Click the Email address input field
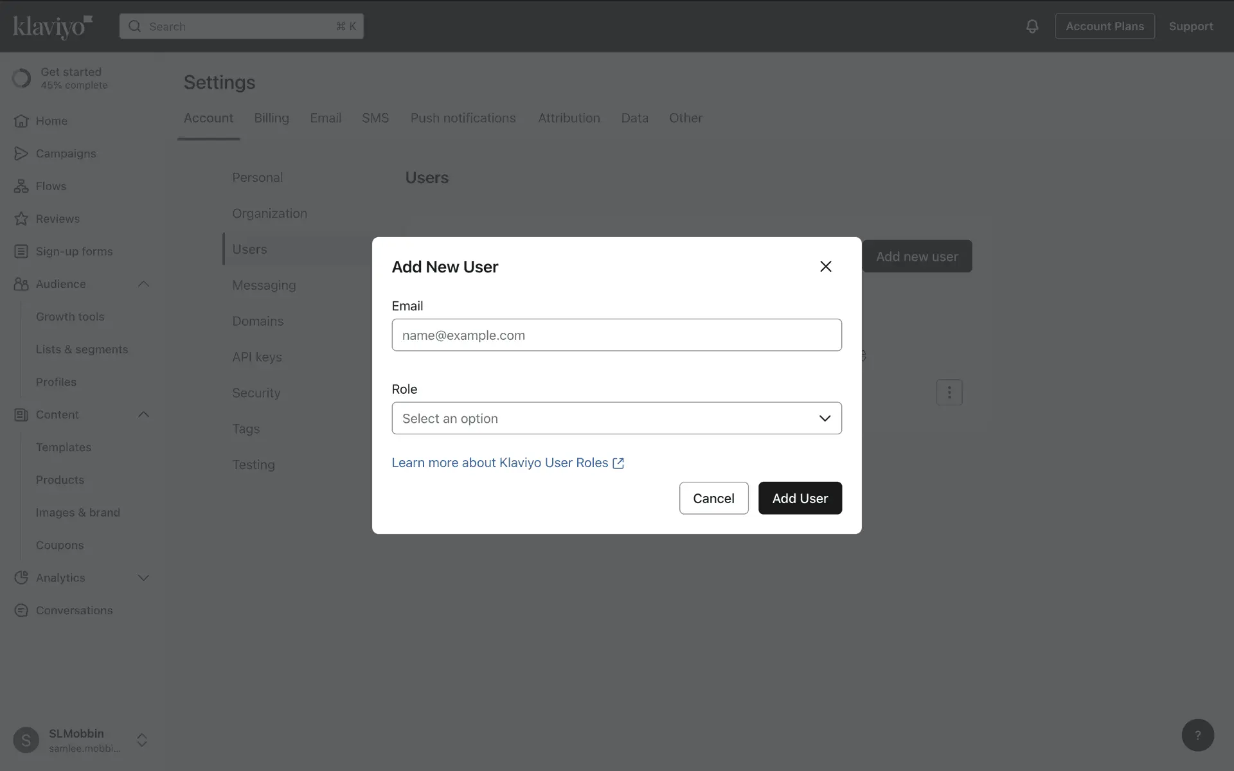The height and width of the screenshot is (771, 1234). [x=616, y=335]
